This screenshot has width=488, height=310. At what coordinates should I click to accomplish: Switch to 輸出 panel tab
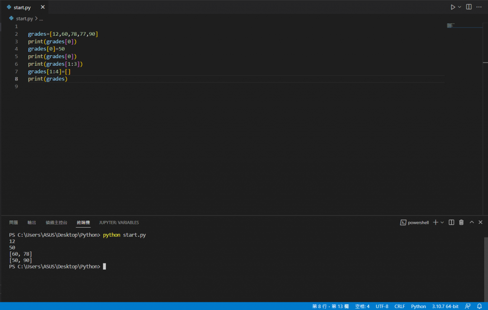[x=32, y=223]
